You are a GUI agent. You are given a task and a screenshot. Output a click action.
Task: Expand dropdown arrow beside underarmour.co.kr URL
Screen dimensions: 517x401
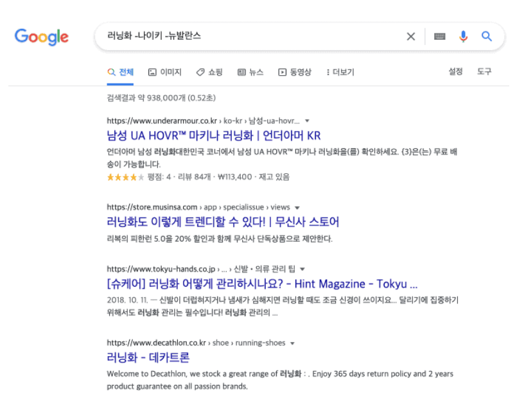click(307, 121)
